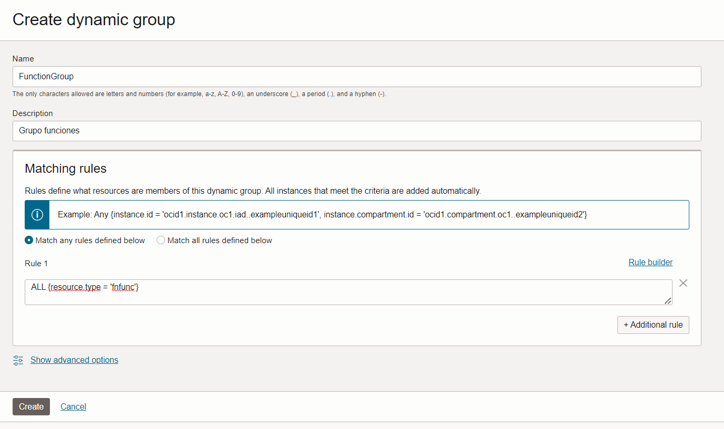Open the Rule builder
724x429 pixels.
coord(650,262)
